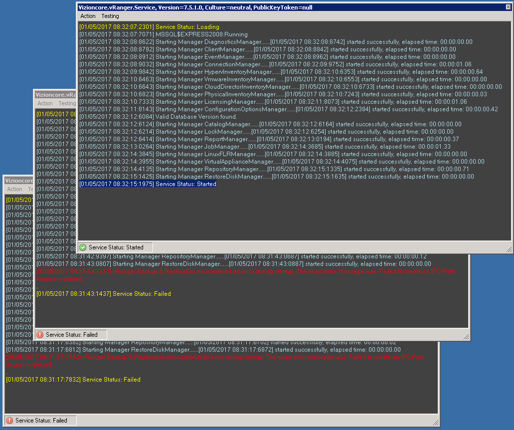Select 08:31:17:7832 Service Status Failed line
The width and height of the screenshot is (514, 430).
(x=73, y=380)
